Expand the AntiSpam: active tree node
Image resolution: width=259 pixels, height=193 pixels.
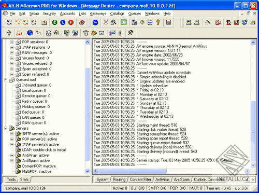pyautogui.click(x=12, y=161)
